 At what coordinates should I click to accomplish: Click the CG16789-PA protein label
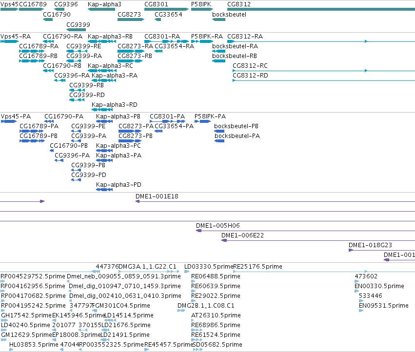tap(39, 126)
